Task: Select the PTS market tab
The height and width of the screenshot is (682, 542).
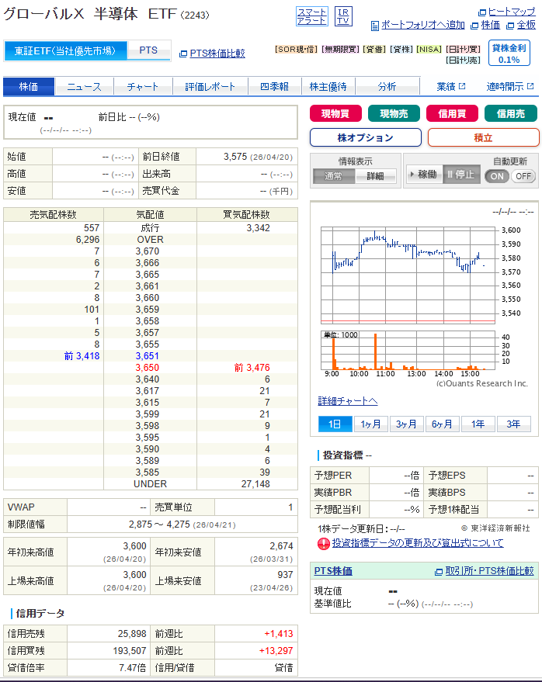Action: pos(148,50)
